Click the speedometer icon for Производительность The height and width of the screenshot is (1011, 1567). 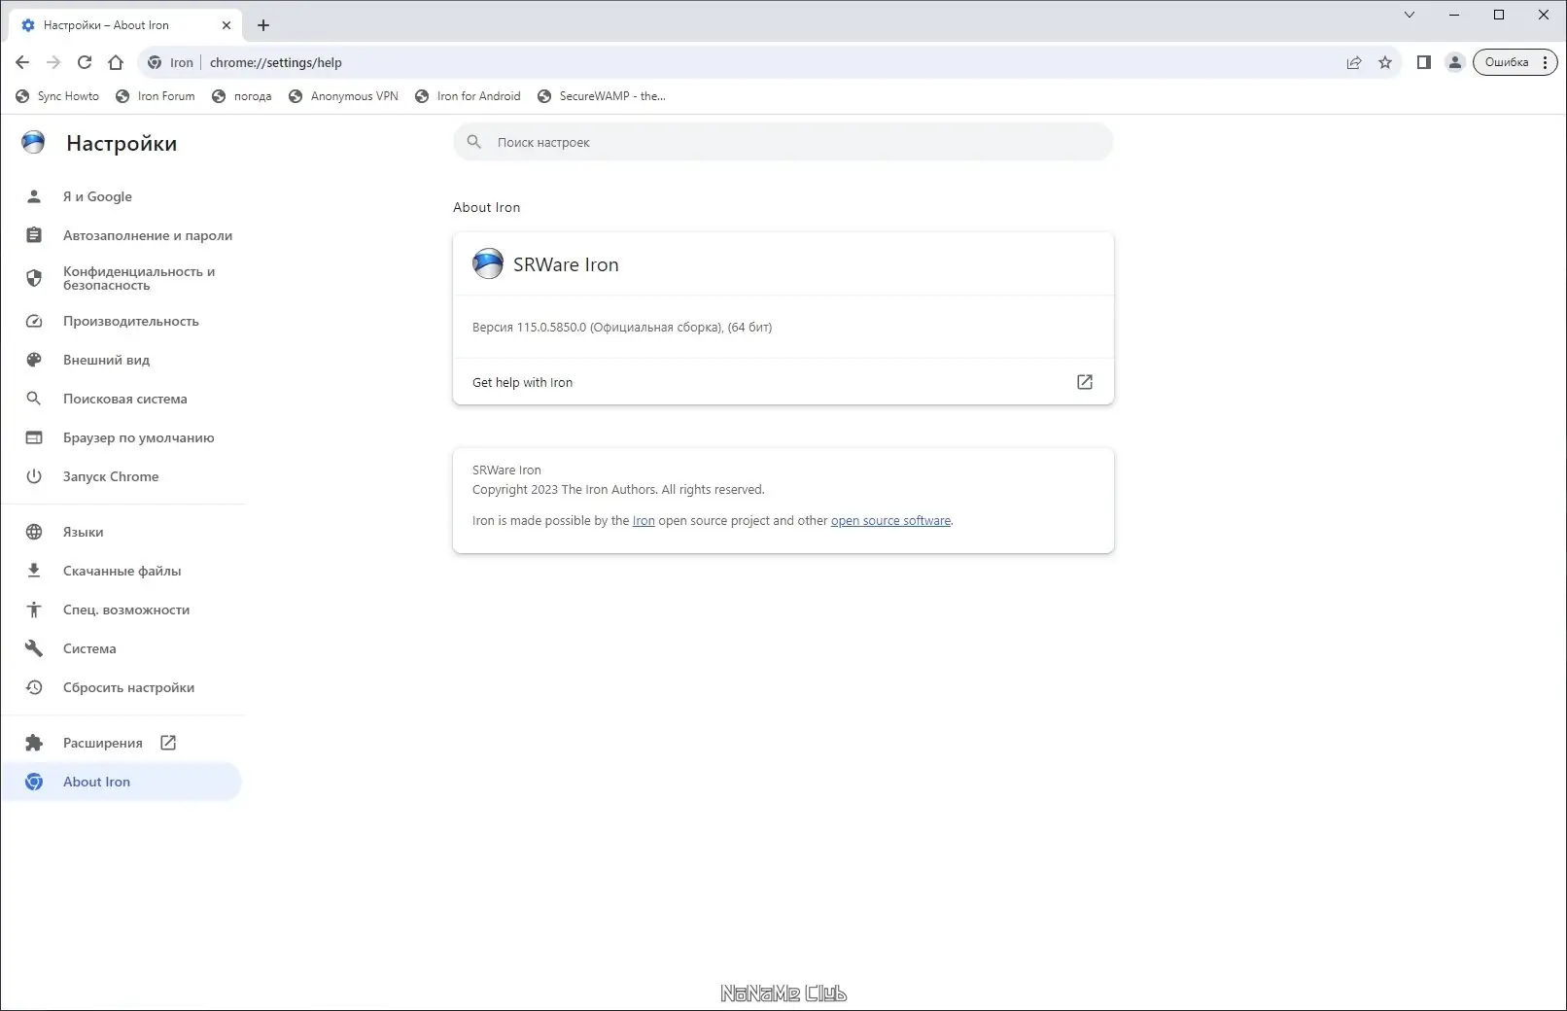click(34, 321)
